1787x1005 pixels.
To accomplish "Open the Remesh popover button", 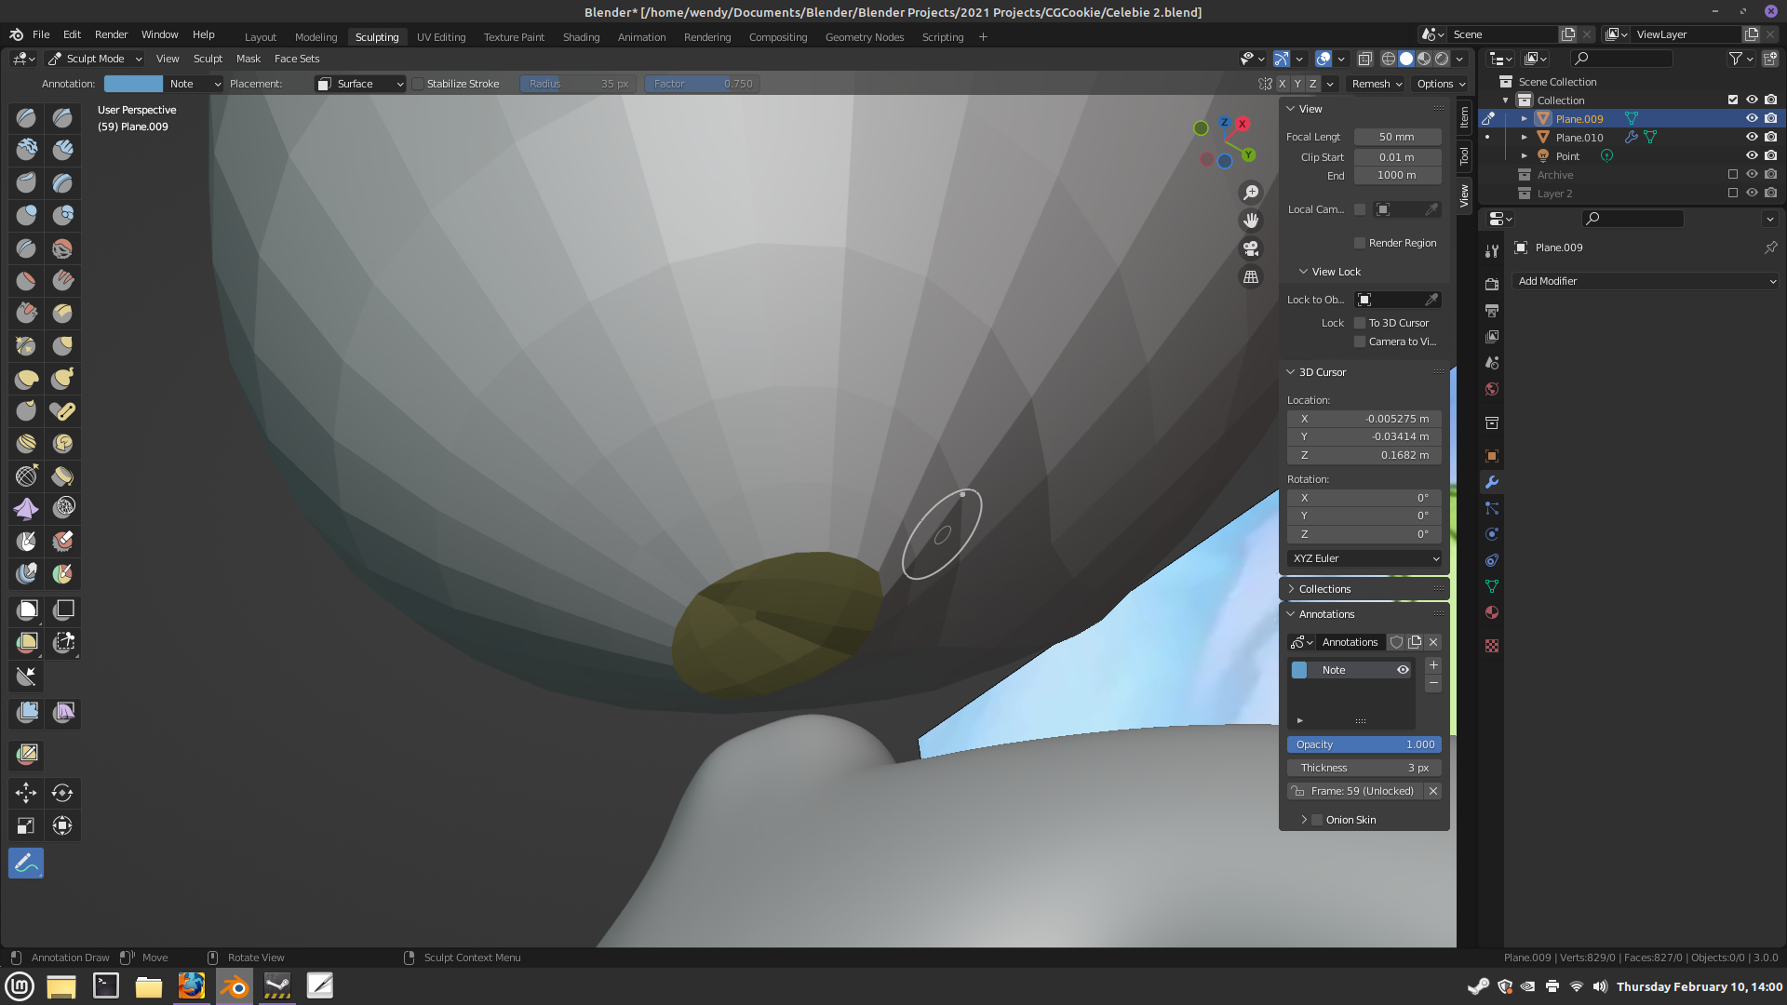I will tap(1377, 84).
